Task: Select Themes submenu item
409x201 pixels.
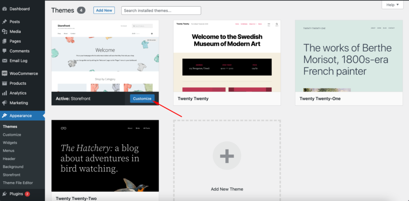Action: pyautogui.click(x=10, y=127)
